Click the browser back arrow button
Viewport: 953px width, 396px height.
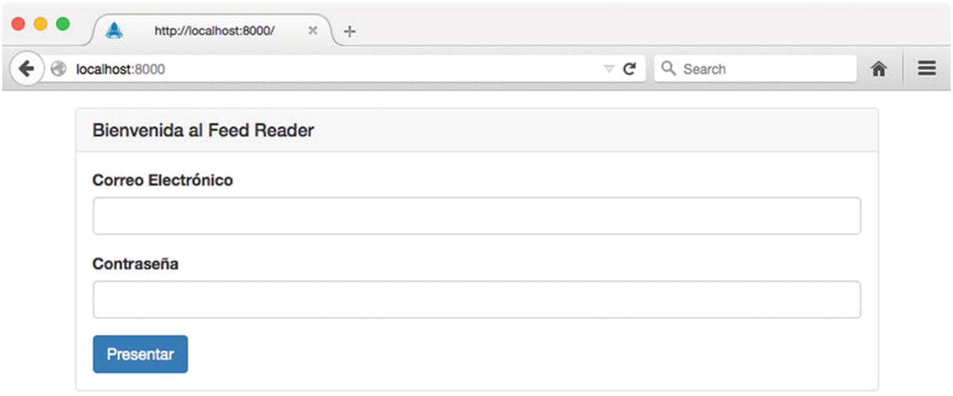pos(26,69)
